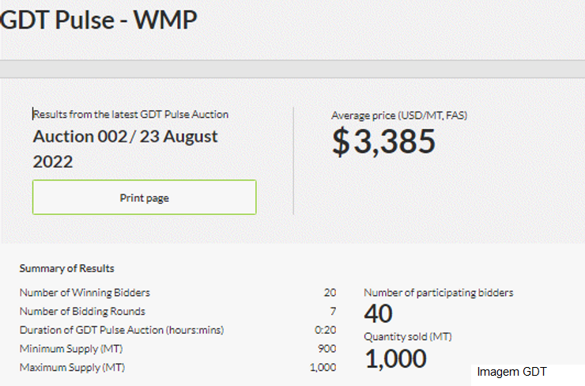Click the Summary of Results heading
Image resolution: width=585 pixels, height=386 pixels.
pyautogui.click(x=66, y=268)
